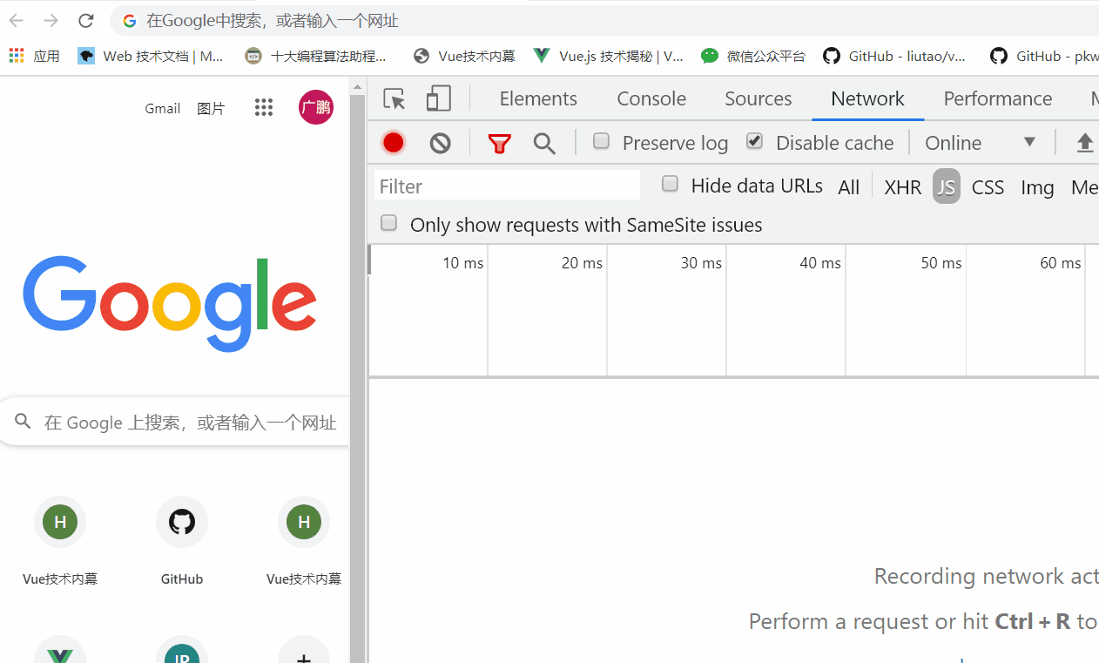Click the browser back arrow

tap(17, 20)
